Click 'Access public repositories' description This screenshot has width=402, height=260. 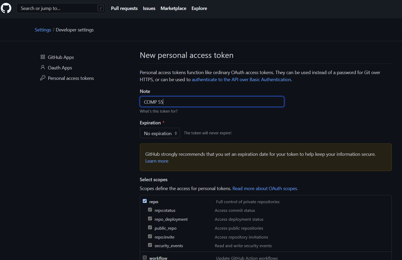pos(239,228)
